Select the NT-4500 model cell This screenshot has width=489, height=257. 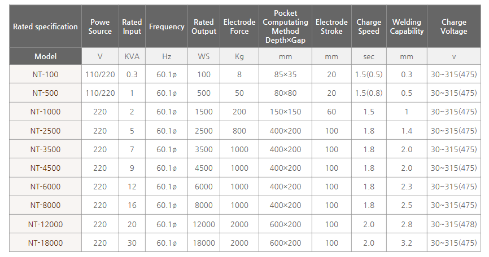46,168
